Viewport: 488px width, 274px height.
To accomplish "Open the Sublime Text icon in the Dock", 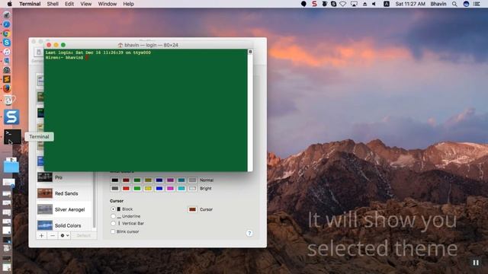I will coord(7,79).
